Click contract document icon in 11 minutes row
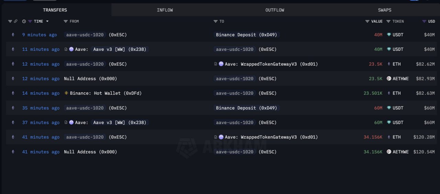Screen dimensions: 440x194 click(66, 49)
